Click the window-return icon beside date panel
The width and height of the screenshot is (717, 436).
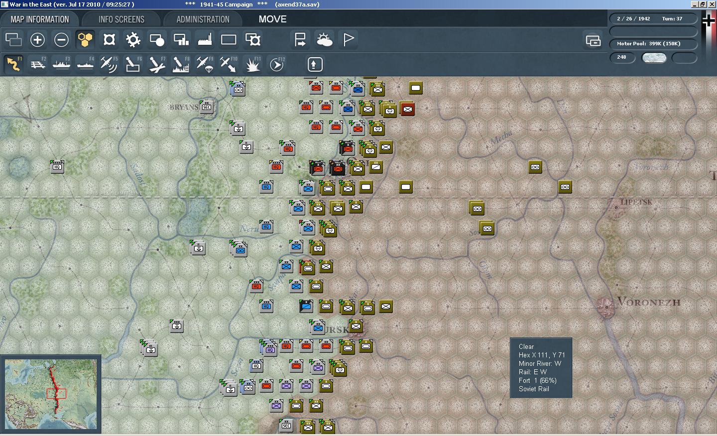pos(593,40)
